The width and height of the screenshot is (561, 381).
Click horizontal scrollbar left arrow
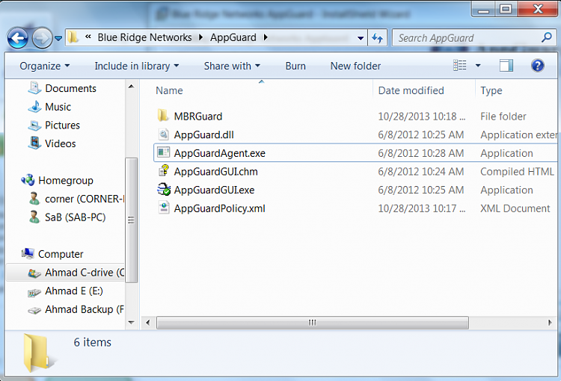tap(148, 323)
